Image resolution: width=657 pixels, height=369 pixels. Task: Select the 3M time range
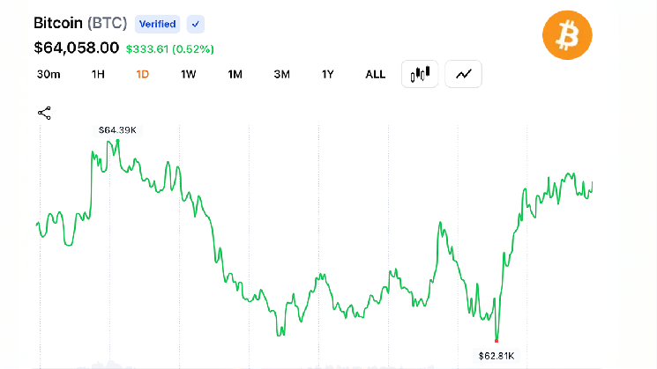coord(281,75)
